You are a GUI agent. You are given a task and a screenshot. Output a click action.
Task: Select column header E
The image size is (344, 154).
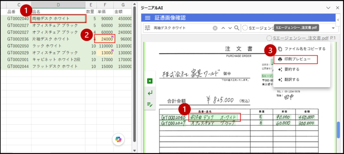tap(91, 5)
